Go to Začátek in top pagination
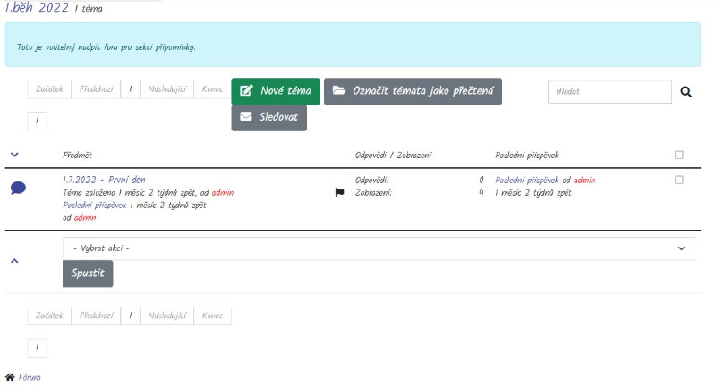 coord(49,91)
